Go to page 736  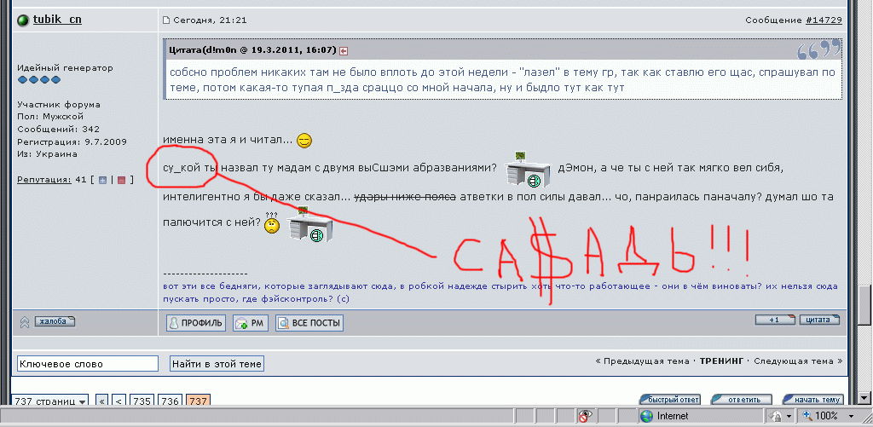(170, 401)
